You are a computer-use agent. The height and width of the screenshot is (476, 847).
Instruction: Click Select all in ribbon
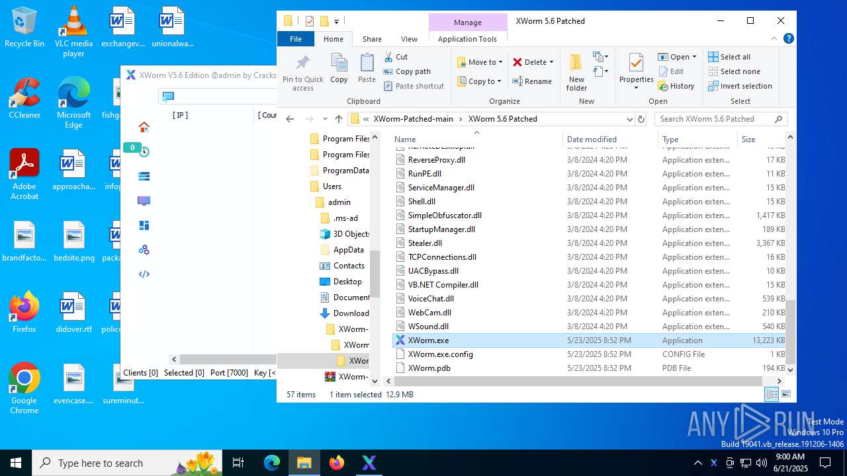[x=729, y=57]
